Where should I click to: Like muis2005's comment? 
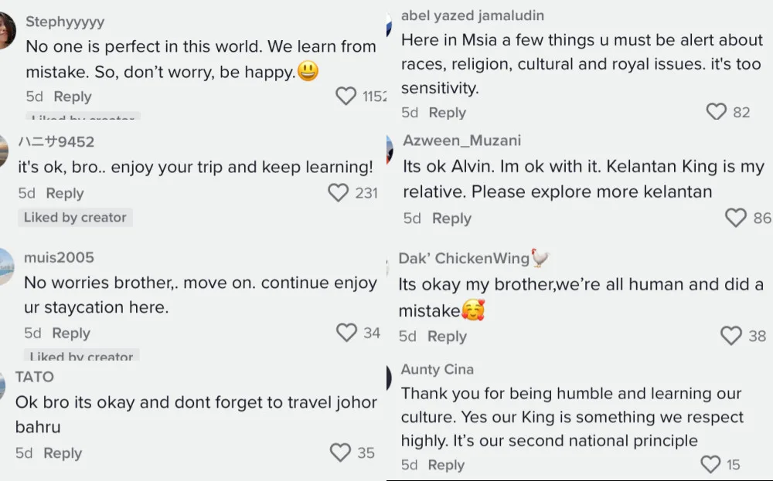(x=347, y=333)
